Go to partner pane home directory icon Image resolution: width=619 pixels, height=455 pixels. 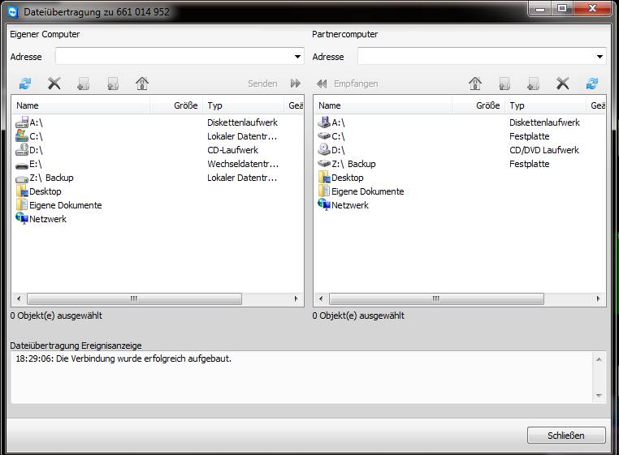[x=475, y=84]
